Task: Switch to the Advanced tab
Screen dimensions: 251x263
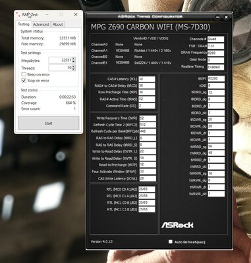Action: (x=41, y=24)
